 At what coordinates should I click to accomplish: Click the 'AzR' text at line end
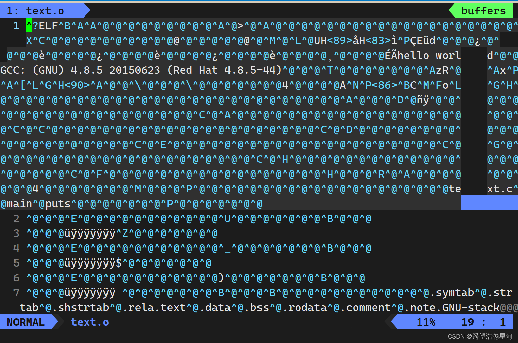point(439,70)
